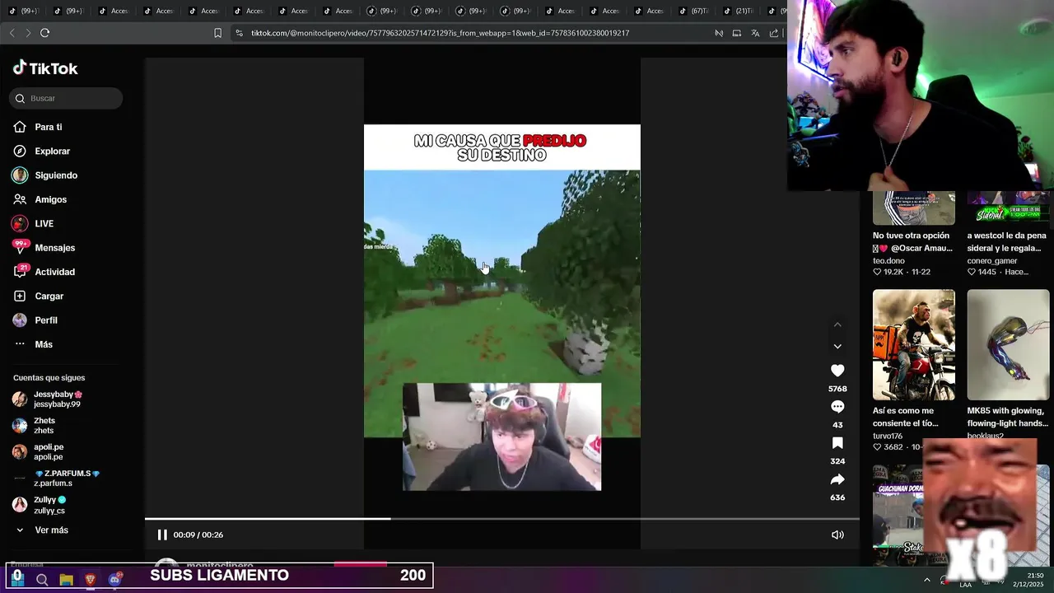Click the TikTok logo
Viewport: 1054px width, 593px height.
click(x=45, y=68)
